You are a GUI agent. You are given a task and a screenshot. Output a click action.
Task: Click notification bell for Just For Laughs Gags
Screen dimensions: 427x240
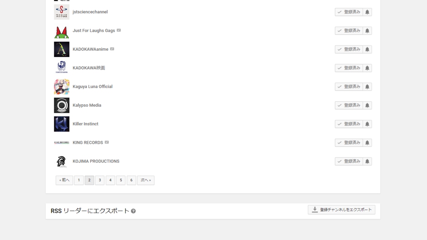click(367, 31)
